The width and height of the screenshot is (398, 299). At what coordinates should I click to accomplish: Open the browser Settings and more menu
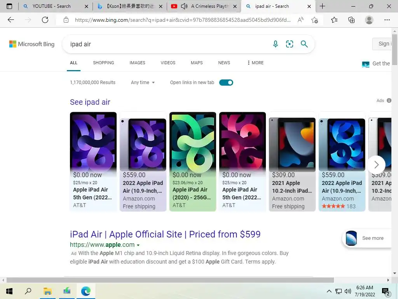387,20
